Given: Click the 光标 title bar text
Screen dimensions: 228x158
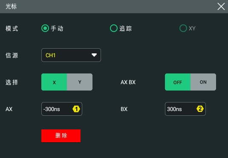Looking at the screenshot, I should tap(11, 6).
